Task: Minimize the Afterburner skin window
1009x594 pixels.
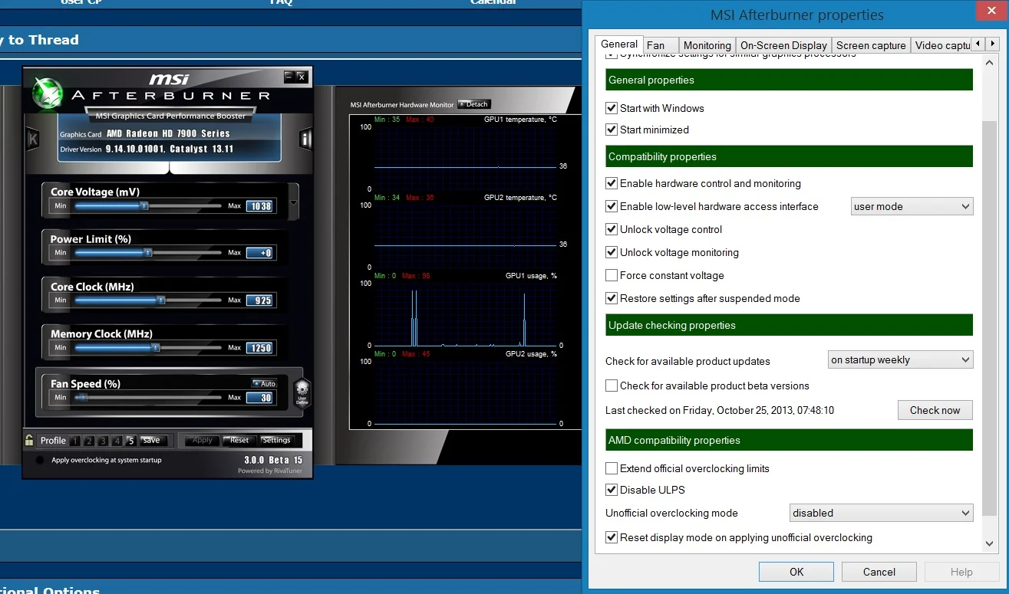Action: tap(289, 77)
